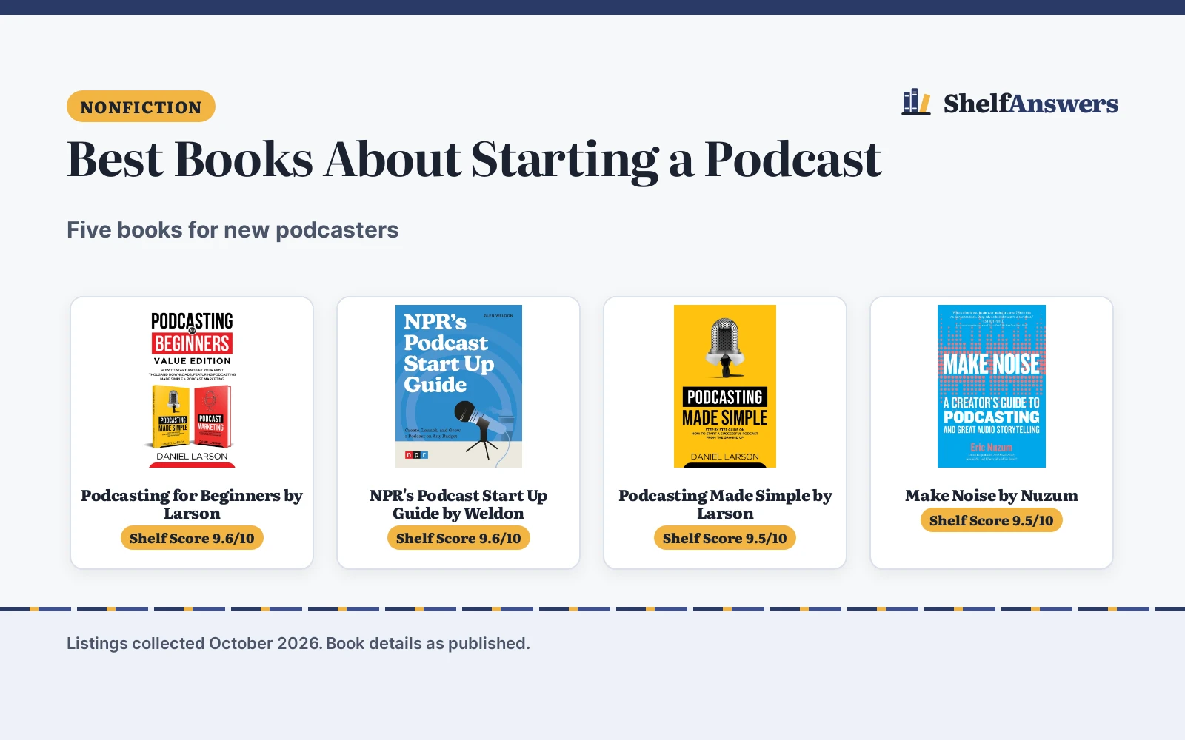Click Shelf Score 9.5/10 badge under Make Noise
The height and width of the screenshot is (740, 1185).
992,520
